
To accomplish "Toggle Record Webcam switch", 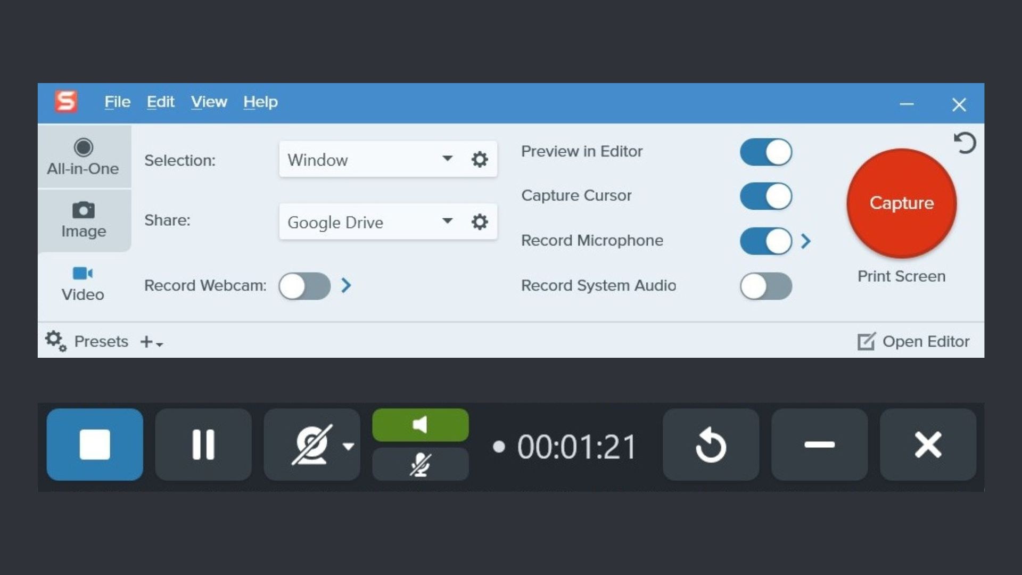I will click(304, 286).
